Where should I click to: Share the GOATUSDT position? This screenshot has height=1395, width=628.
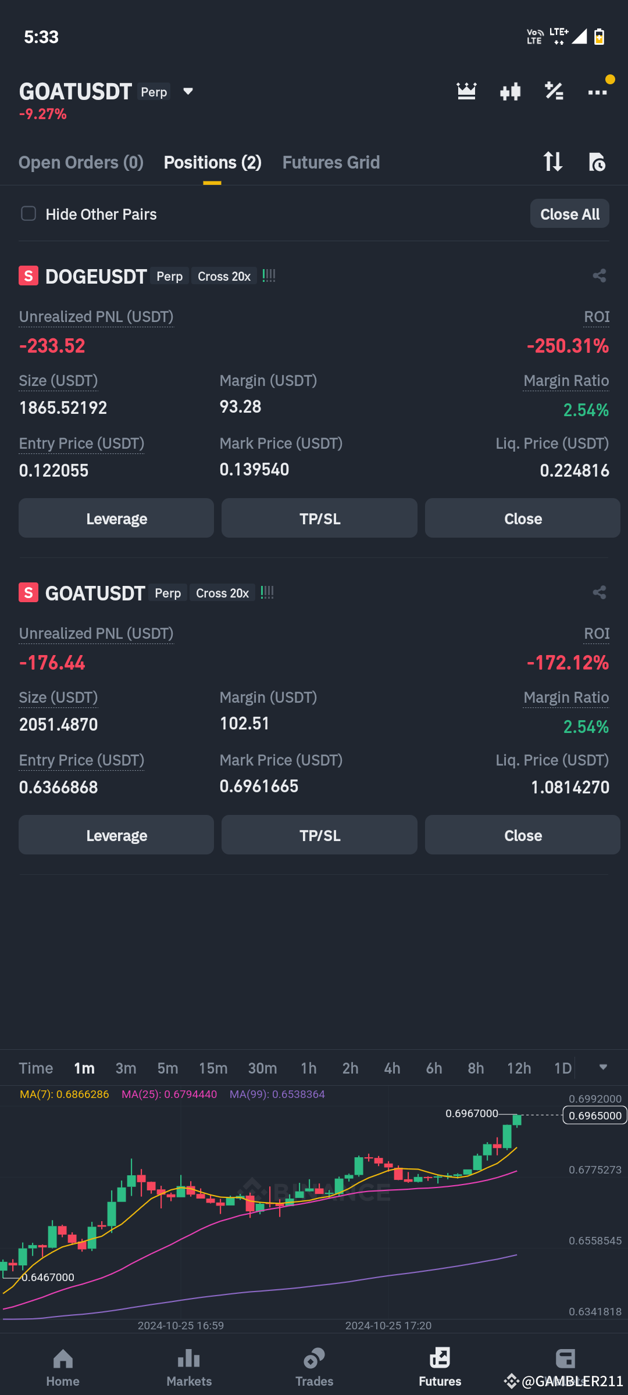tap(599, 592)
